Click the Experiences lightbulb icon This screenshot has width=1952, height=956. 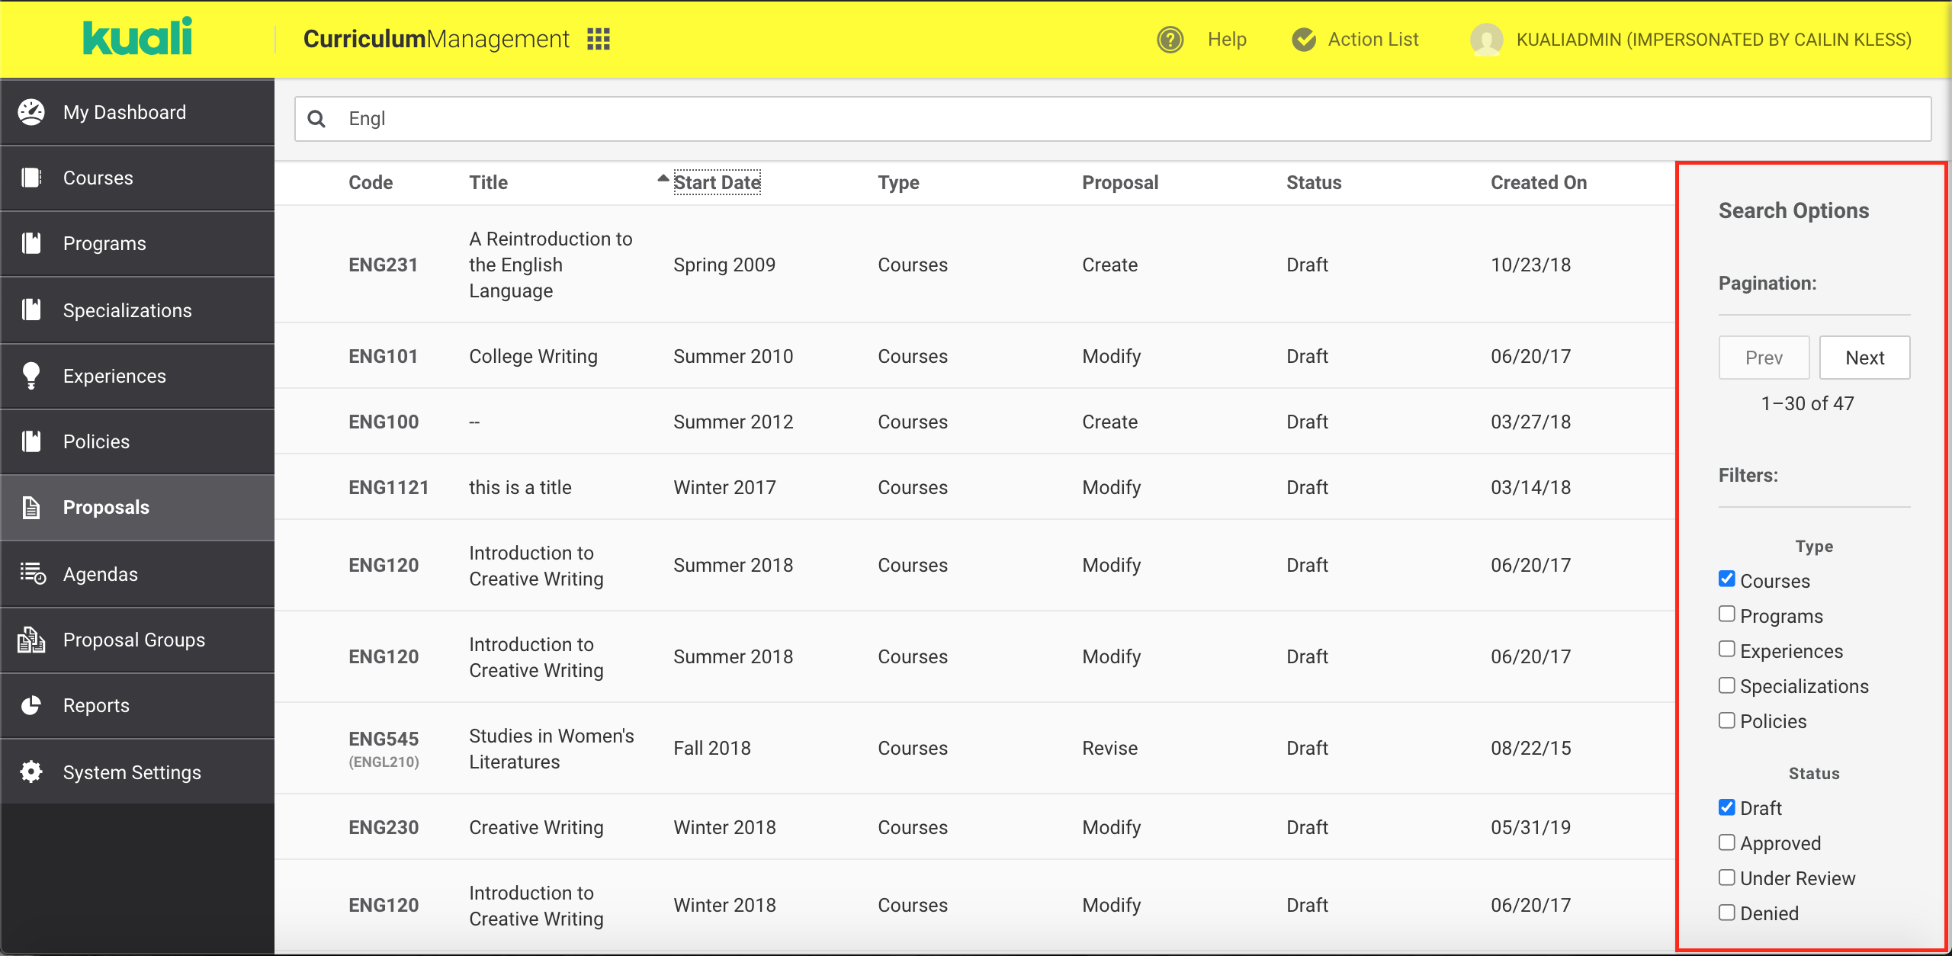[x=31, y=376]
